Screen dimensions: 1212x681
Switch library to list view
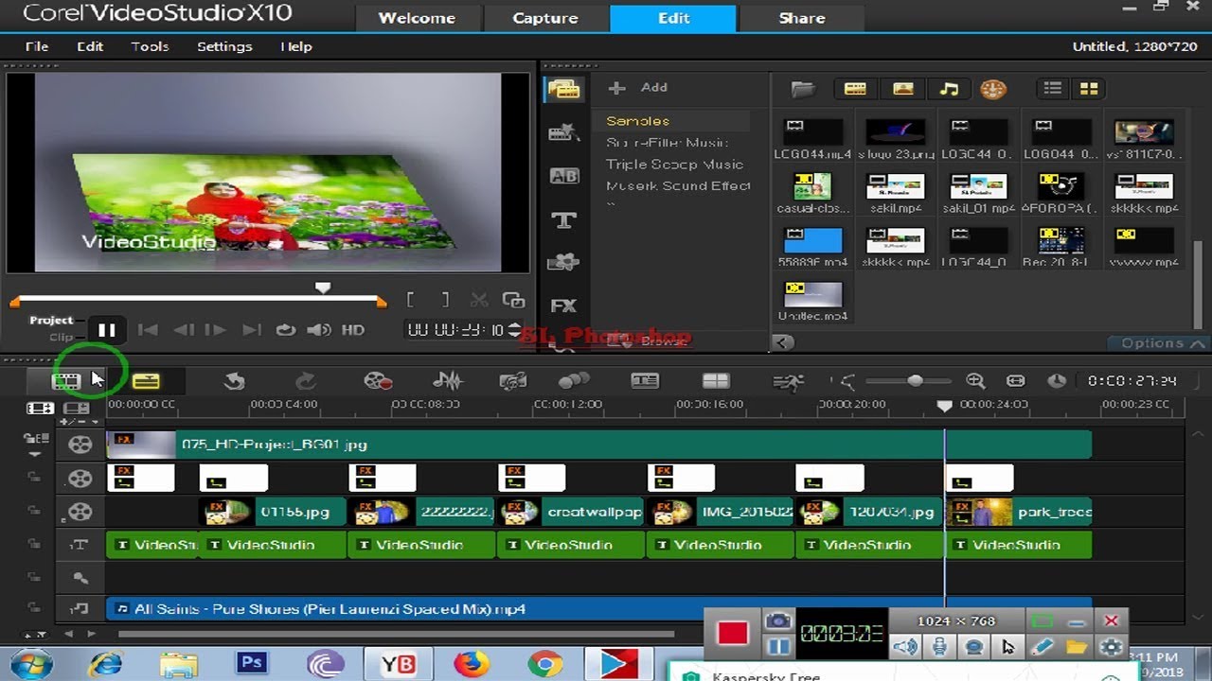click(x=1052, y=89)
